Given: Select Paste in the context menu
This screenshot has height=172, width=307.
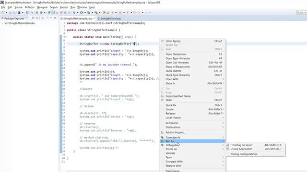Looking at the screenshot, I should (x=193, y=100).
